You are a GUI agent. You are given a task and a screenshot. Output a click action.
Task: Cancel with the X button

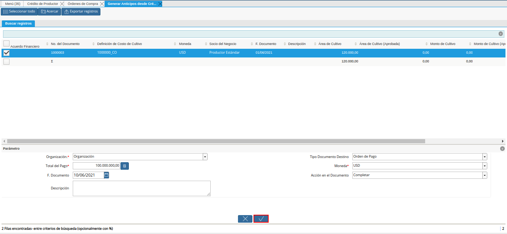point(245,219)
